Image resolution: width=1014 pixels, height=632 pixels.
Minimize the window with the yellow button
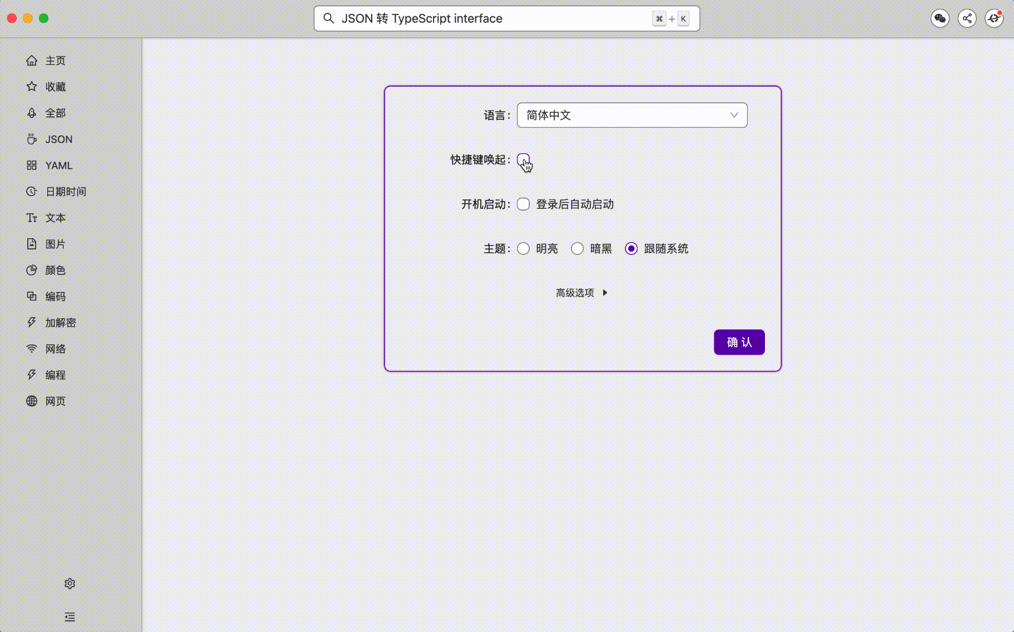[x=28, y=18]
